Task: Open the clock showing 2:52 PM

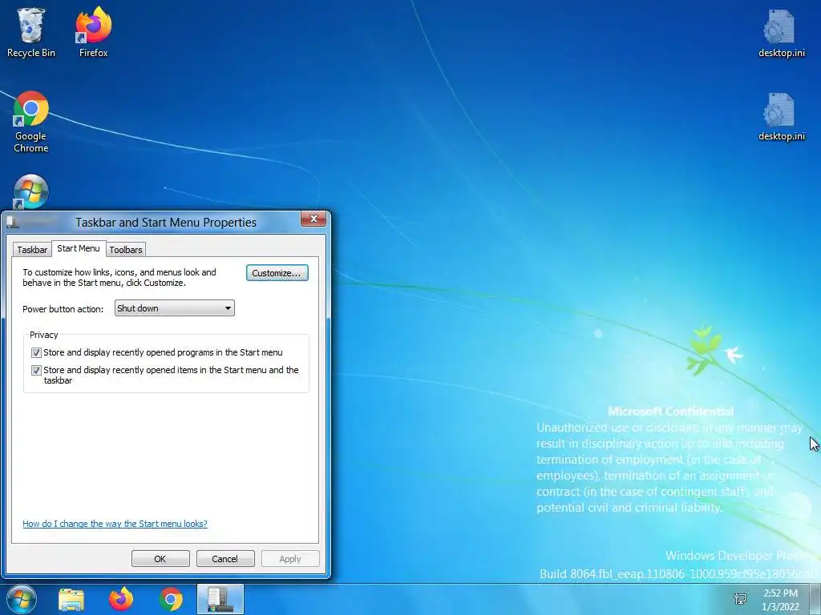Action: [x=781, y=600]
